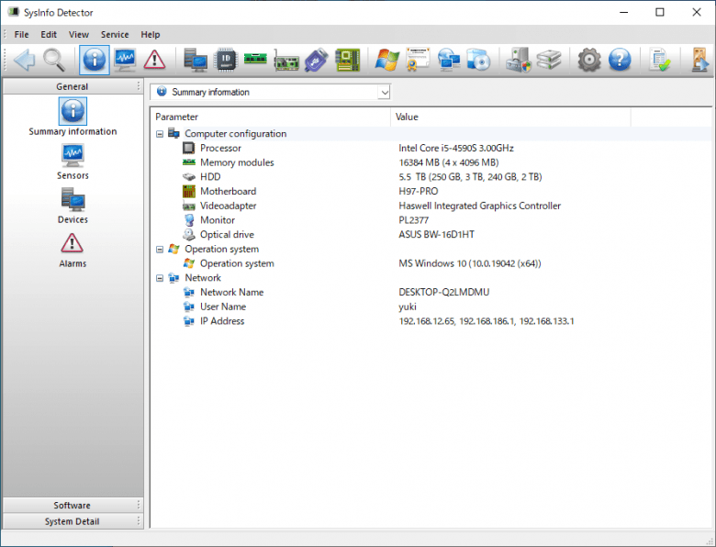Open Alarms warning icon in toolbar

(x=155, y=60)
